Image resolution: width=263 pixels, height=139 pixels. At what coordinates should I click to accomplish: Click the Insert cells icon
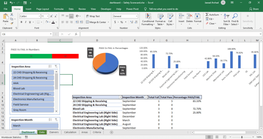(x=181, y=17)
